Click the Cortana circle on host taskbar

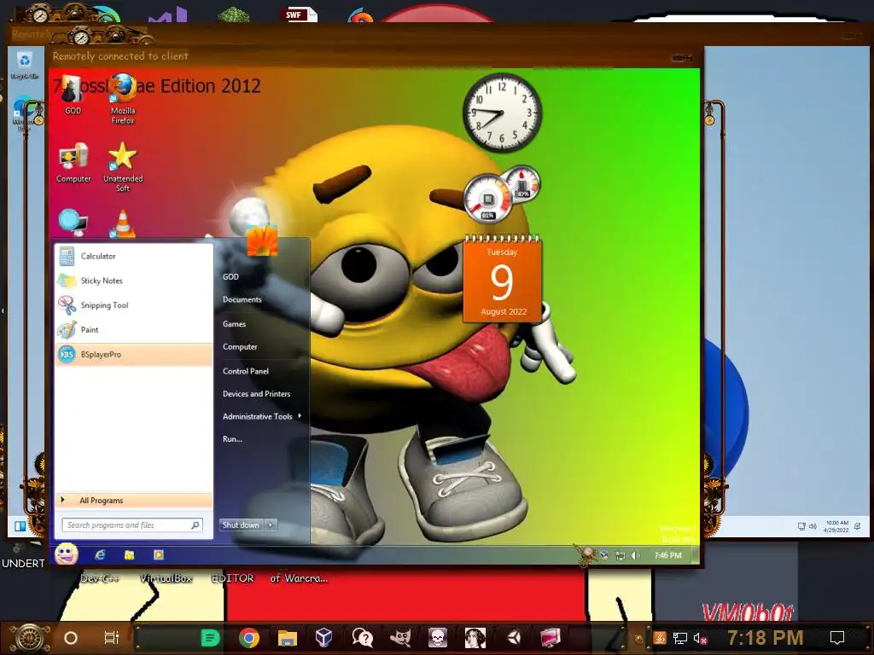pos(71,638)
